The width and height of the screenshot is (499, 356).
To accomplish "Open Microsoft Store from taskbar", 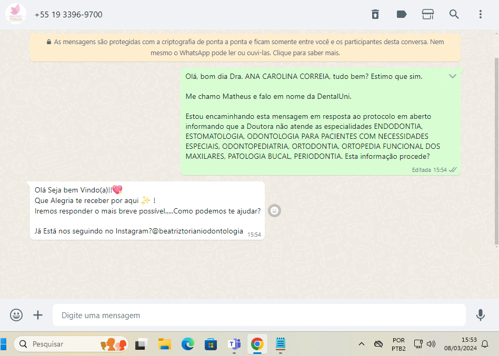I will (x=211, y=344).
